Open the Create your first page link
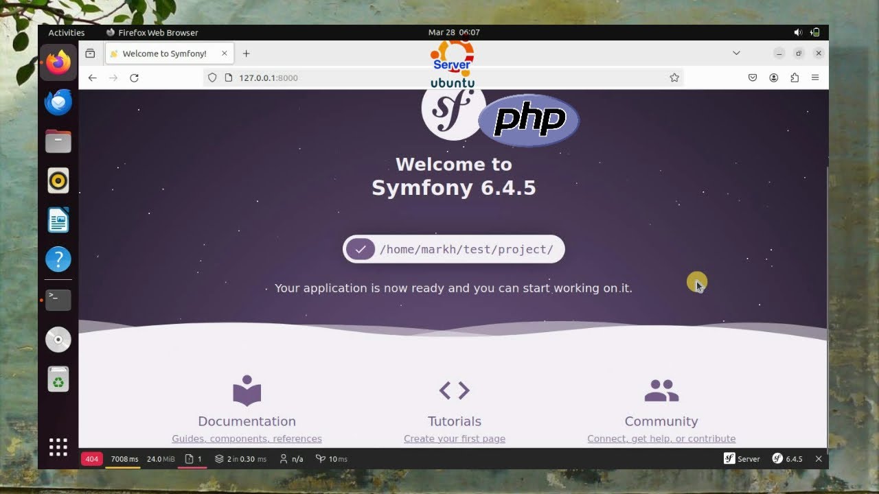The image size is (879, 494). pos(455,438)
